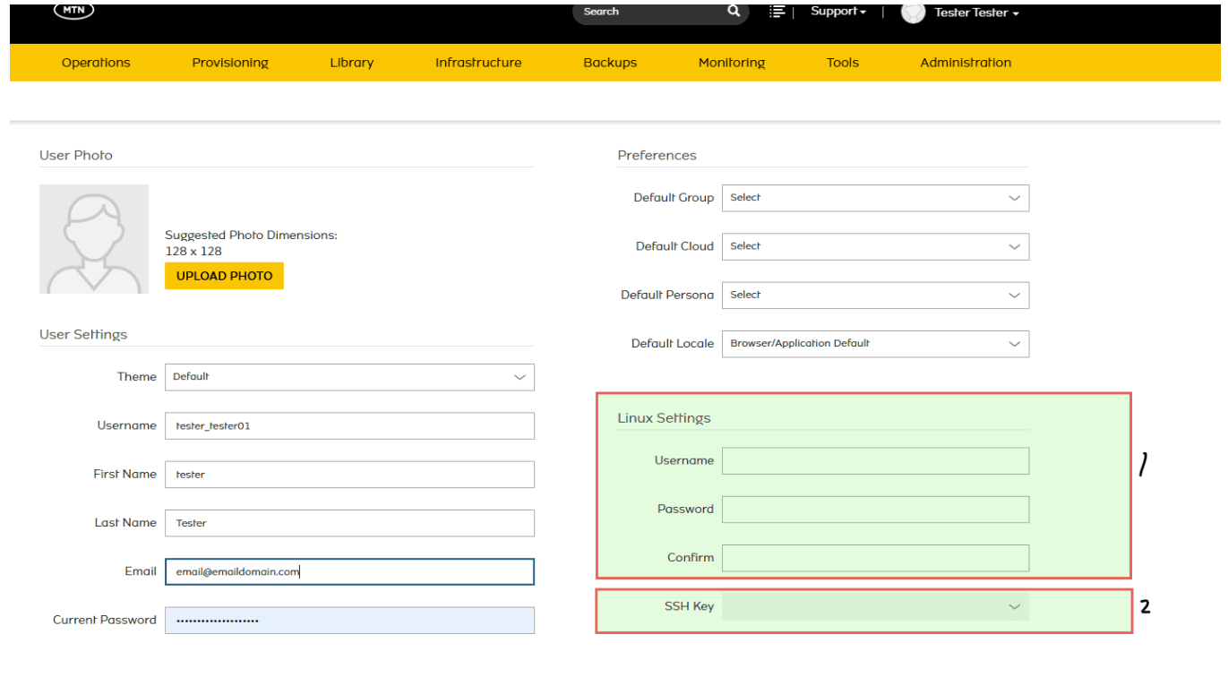Viewport: 1228px width, 677px height.
Task: Open the Monitoring menu
Action: pos(732,63)
